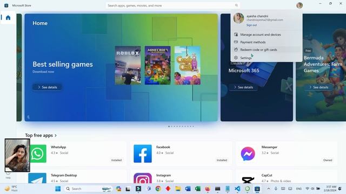Open File Explorer from taskbar
This screenshot has width=346, height=194.
(178, 189)
